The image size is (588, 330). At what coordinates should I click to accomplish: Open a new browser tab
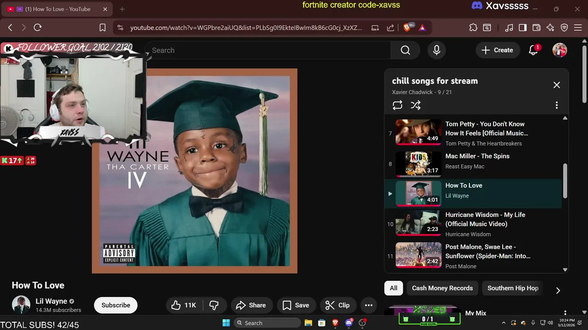tap(122, 9)
